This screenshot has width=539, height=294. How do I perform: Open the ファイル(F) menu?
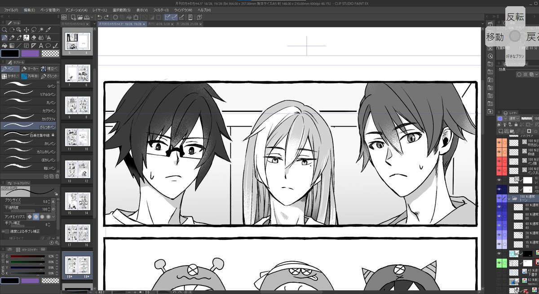tap(10, 10)
